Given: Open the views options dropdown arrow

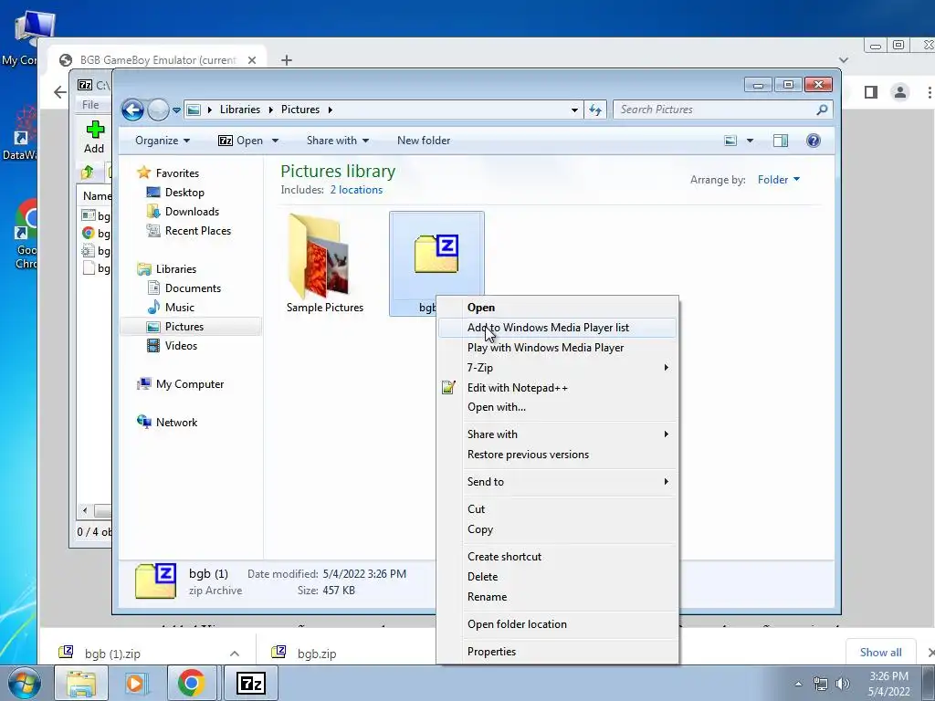Looking at the screenshot, I should pyautogui.click(x=751, y=141).
